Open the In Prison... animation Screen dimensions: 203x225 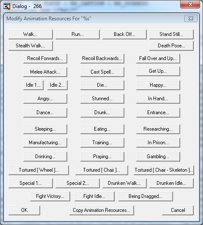[158, 143]
